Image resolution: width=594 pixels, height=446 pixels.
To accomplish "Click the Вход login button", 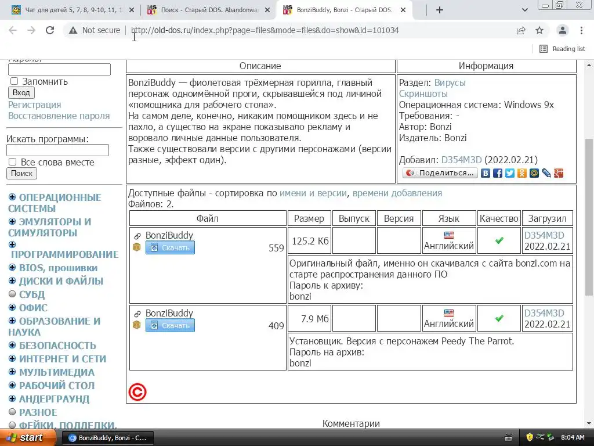I will pos(21,92).
